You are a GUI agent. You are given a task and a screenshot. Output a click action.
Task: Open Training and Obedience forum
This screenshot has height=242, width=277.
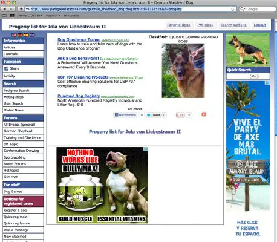[23, 138]
